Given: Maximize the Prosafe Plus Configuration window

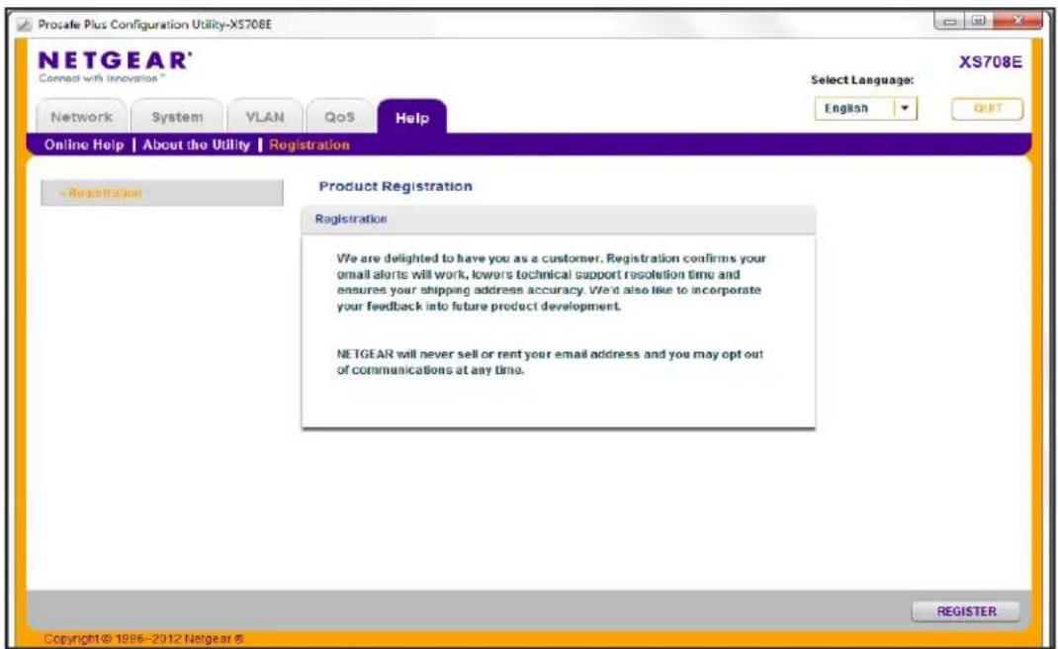Looking at the screenshot, I should (x=978, y=22).
